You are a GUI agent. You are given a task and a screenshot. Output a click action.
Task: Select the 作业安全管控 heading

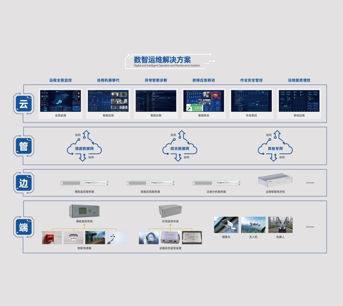coord(251,80)
